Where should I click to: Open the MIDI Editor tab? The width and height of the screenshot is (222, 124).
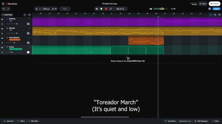(33, 121)
